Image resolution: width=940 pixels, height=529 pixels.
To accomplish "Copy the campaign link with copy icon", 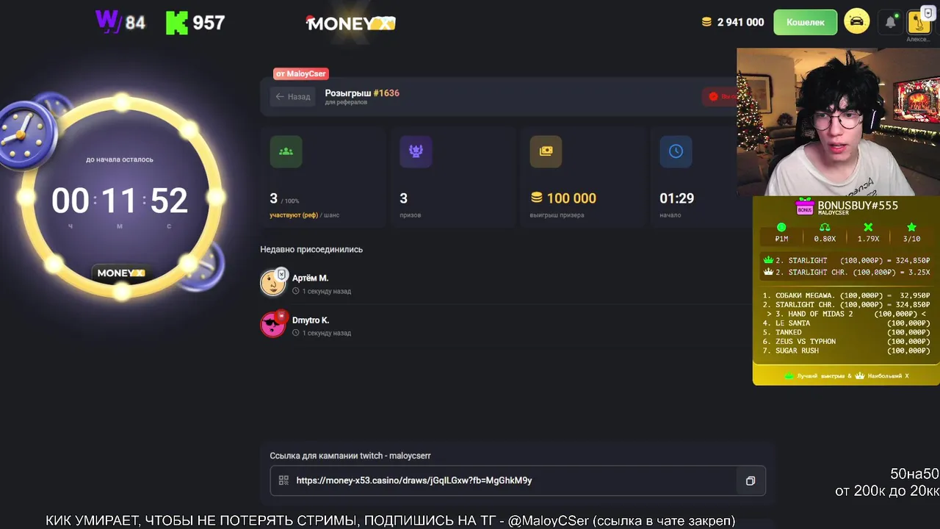I will coord(751,481).
